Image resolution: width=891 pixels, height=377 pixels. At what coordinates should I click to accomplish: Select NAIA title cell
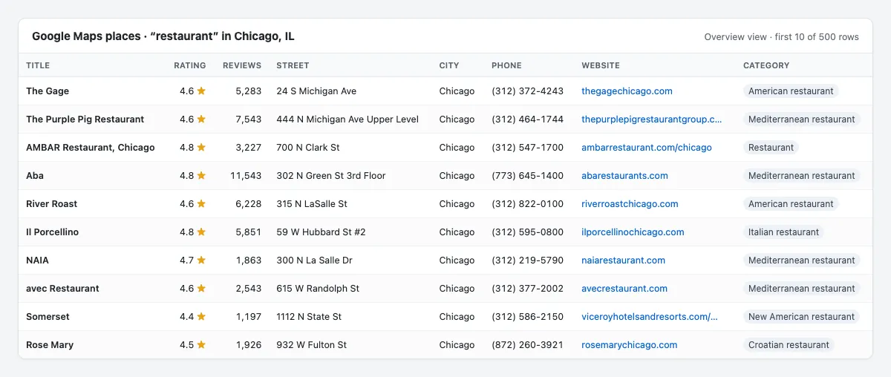pyautogui.click(x=38, y=260)
